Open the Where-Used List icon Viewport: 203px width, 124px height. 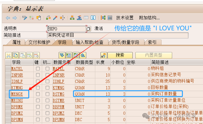tap(62, 18)
